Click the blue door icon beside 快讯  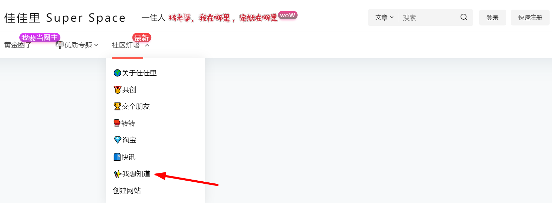coord(117,157)
